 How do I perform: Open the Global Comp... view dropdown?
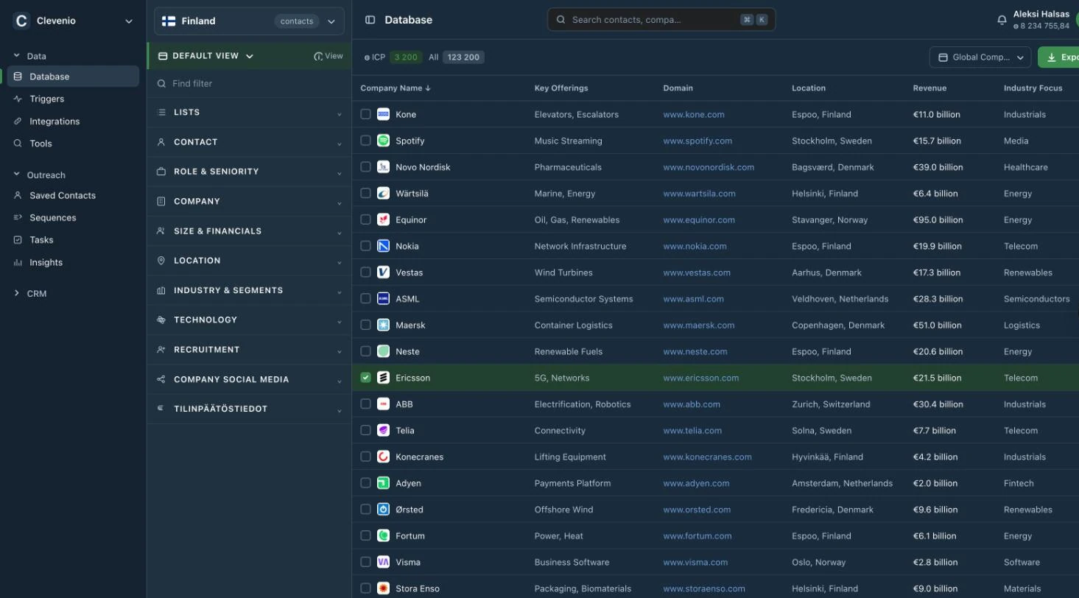(980, 57)
